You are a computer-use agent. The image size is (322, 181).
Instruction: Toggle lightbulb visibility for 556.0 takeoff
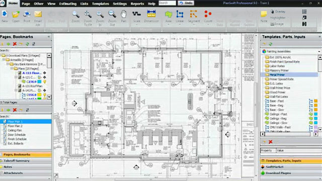click(x=45, y=95)
